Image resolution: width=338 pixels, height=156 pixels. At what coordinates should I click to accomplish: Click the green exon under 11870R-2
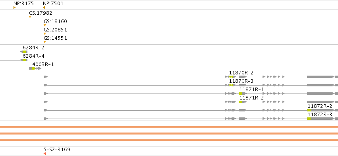[231, 77]
